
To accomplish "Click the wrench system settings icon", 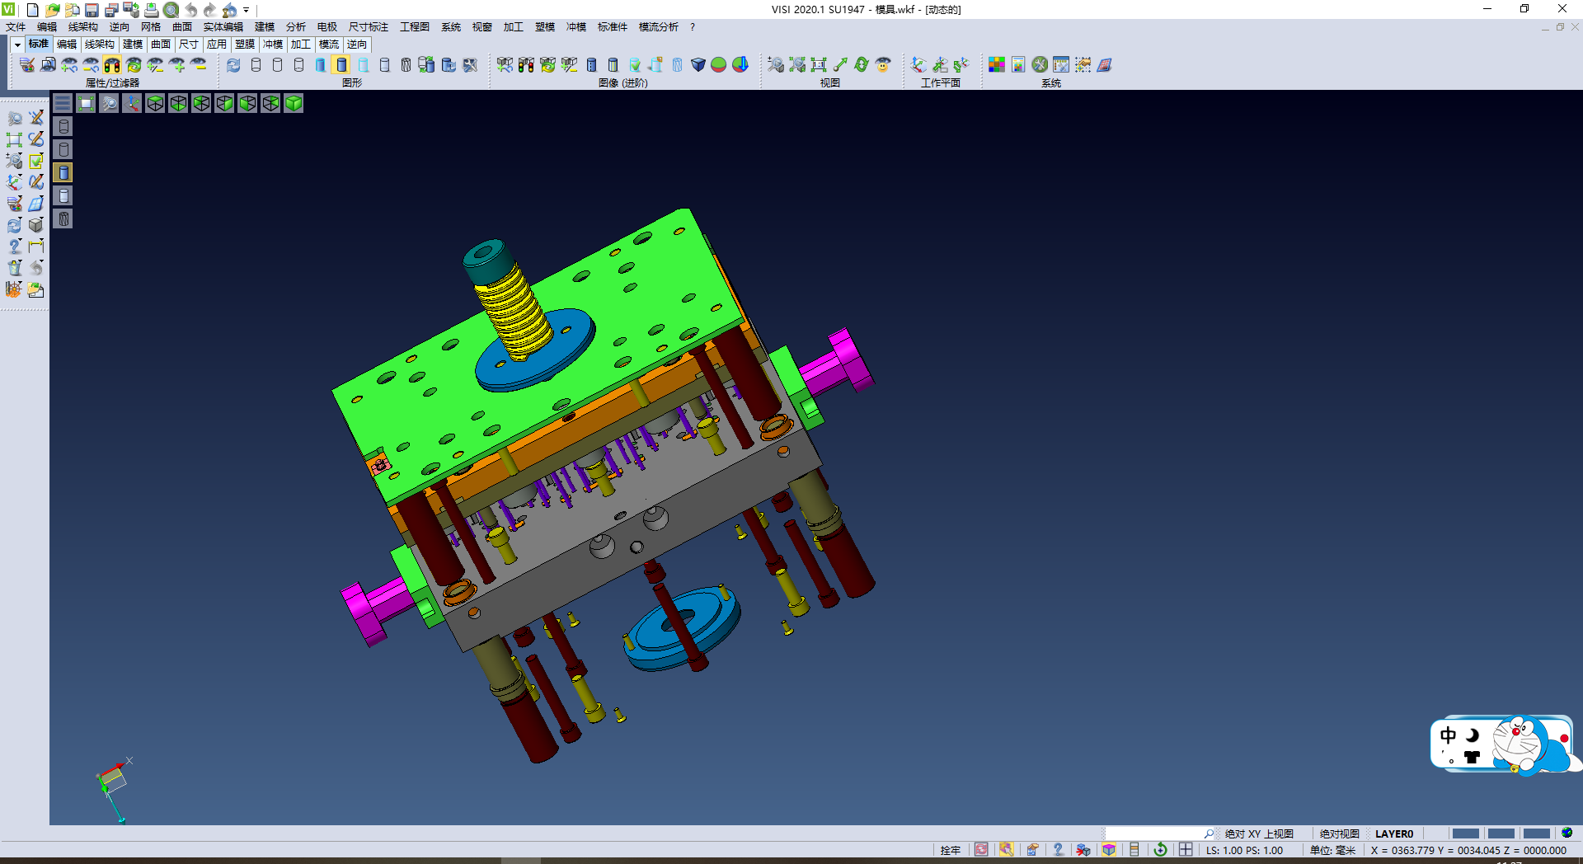I will (x=1040, y=65).
